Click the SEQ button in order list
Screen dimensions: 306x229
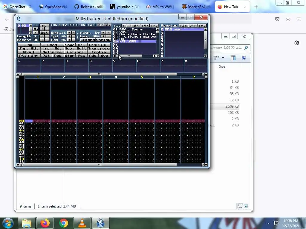pyautogui.click(x=36, y=29)
